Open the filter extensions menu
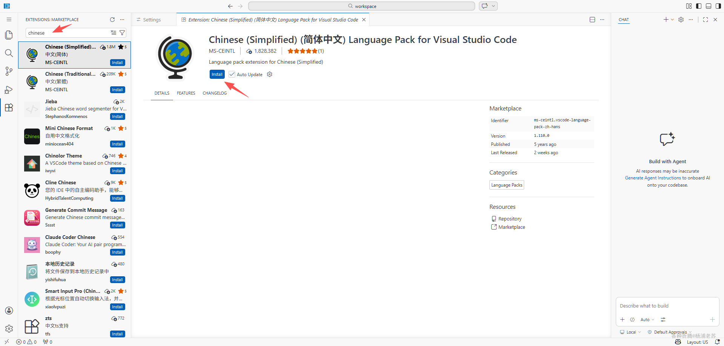The height and width of the screenshot is (346, 724). click(x=122, y=33)
